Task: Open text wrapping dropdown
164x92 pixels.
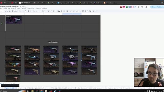Action: pos(74,11)
